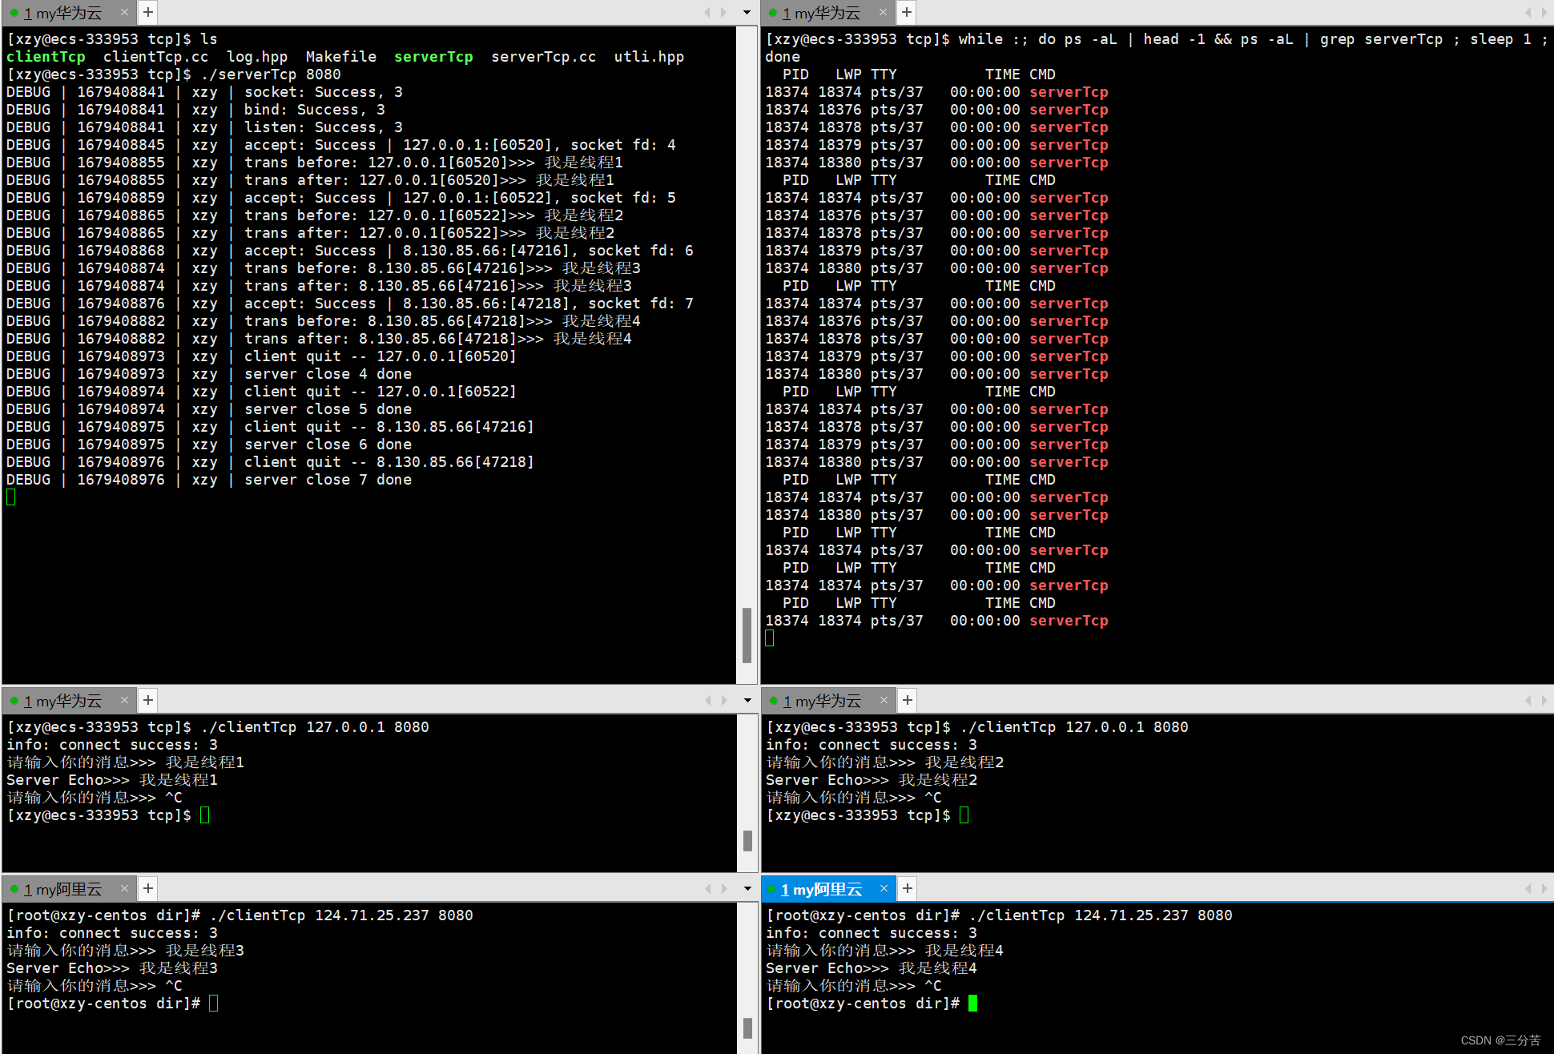Click the green status dot on the active my阿里云 tab
The image size is (1554, 1054).
(x=772, y=889)
